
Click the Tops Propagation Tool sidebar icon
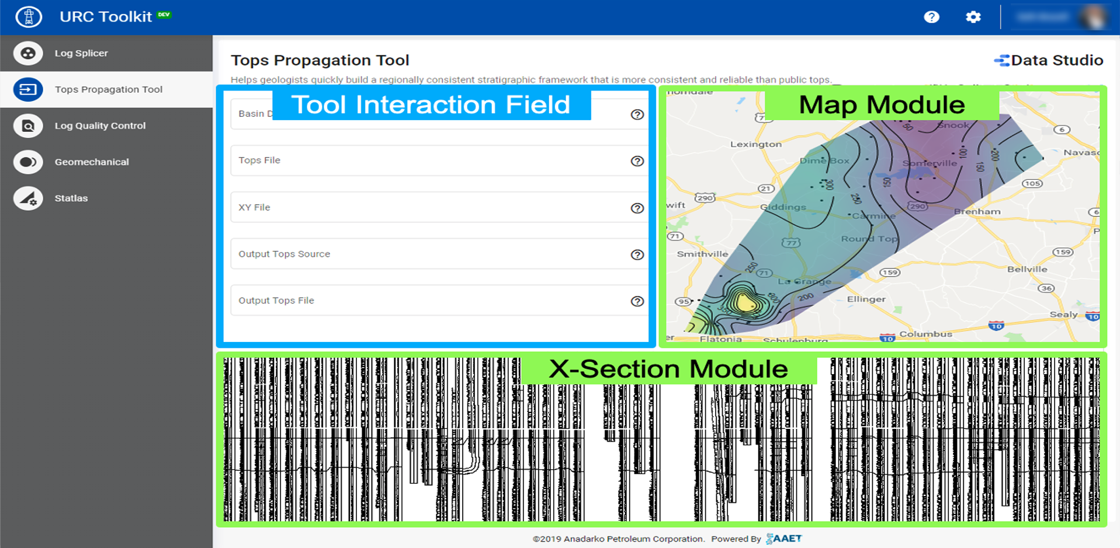coord(28,89)
